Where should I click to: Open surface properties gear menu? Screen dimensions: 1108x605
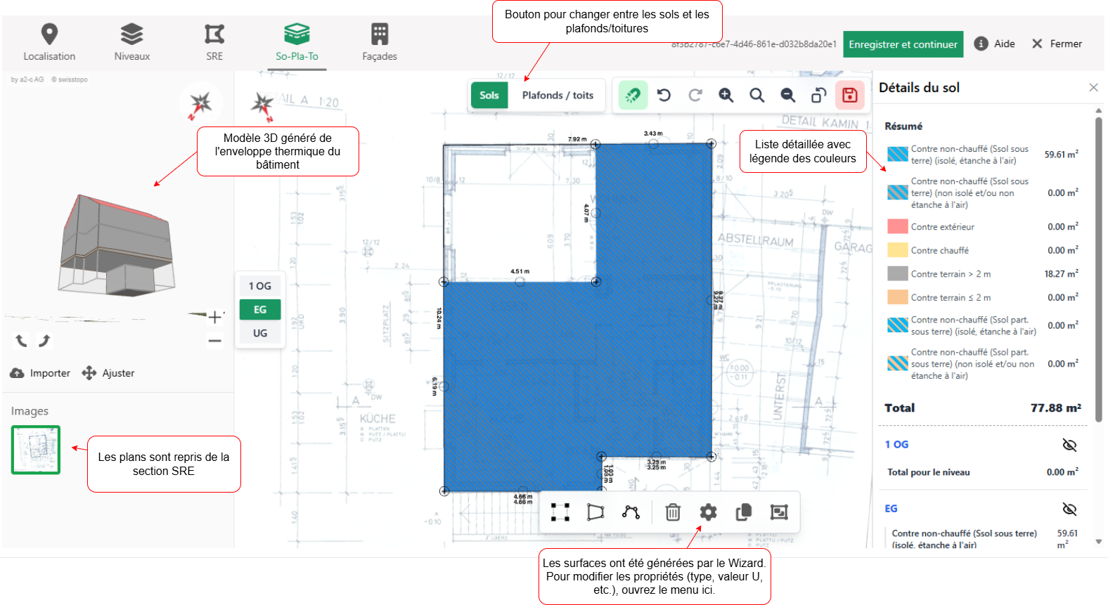click(708, 512)
